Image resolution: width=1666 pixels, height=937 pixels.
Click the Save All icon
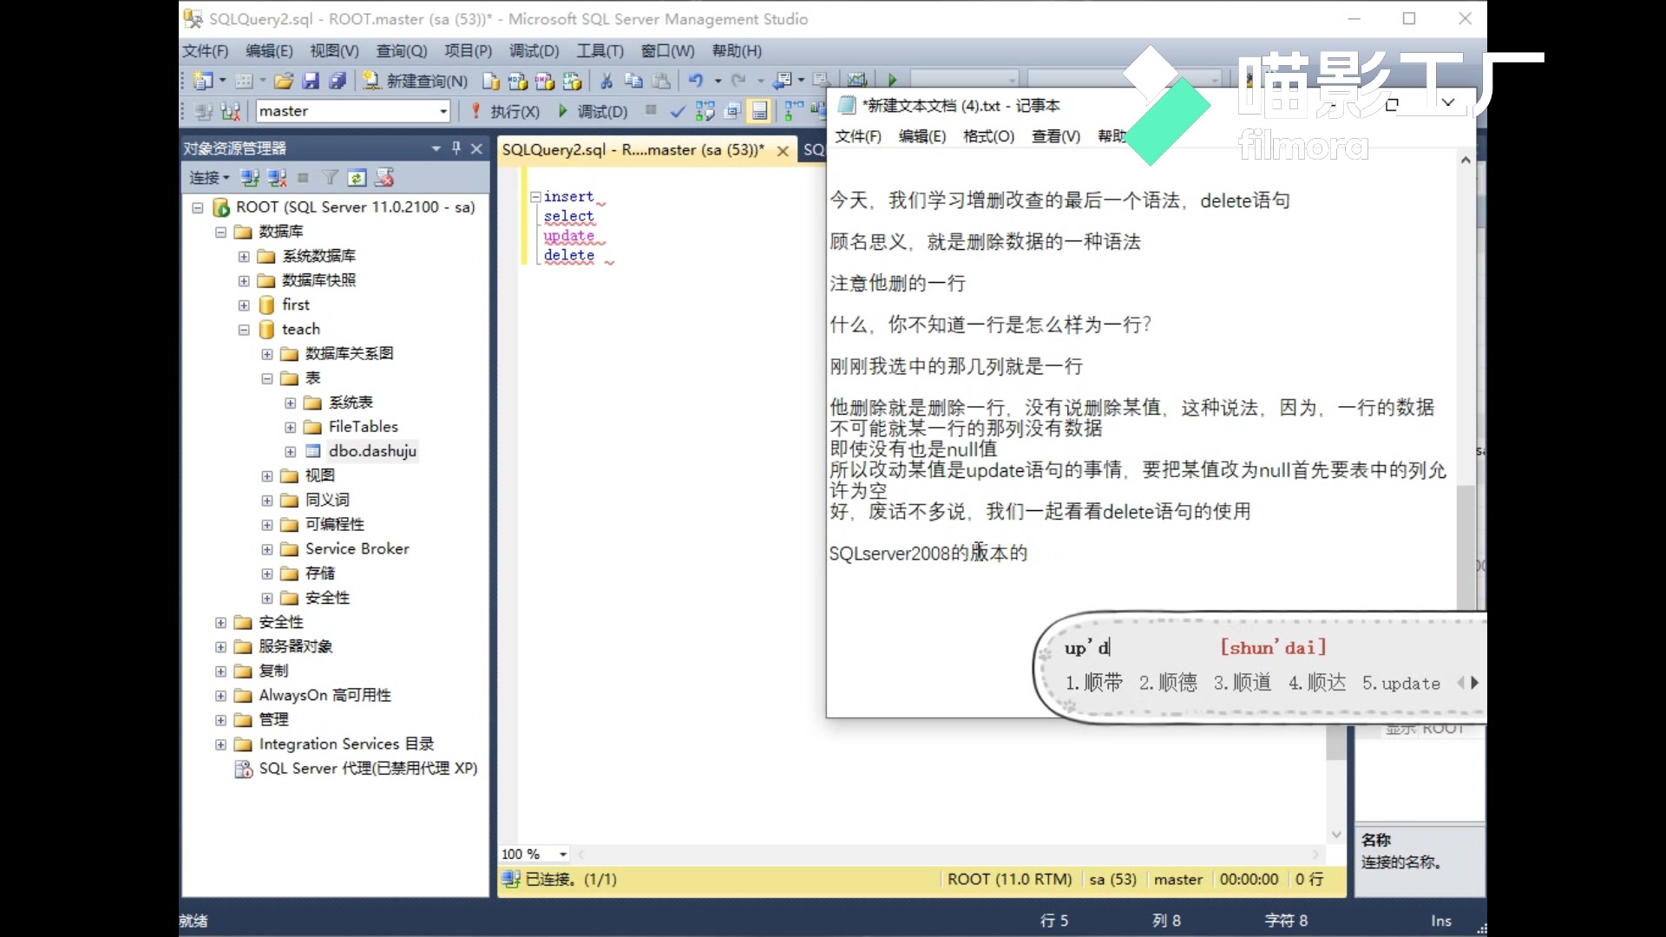(x=338, y=82)
